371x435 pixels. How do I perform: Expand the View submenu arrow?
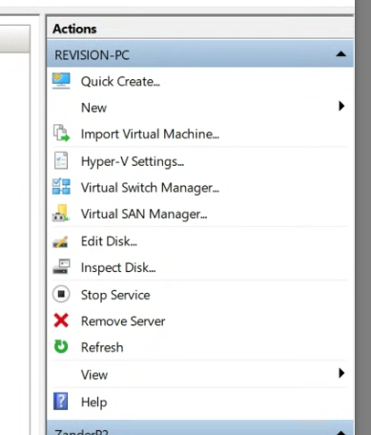click(x=341, y=373)
